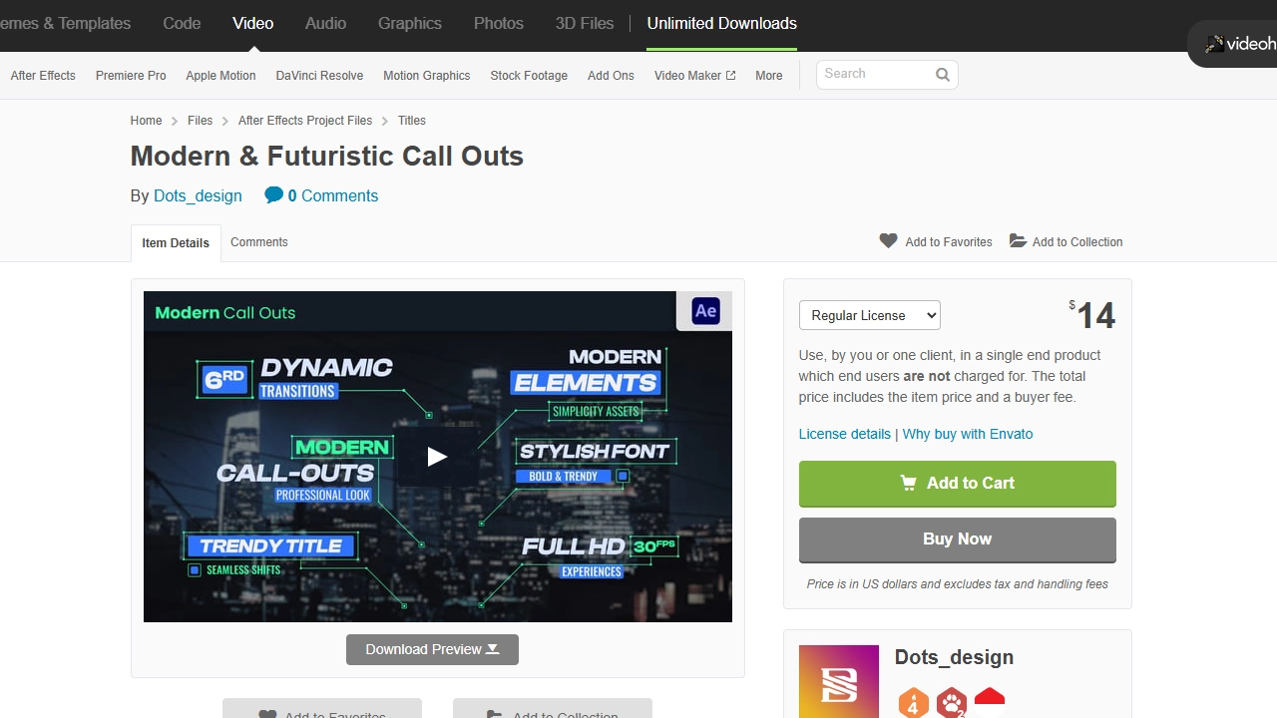Viewport: 1277px width, 718px height.
Task: Go to After Effects Project Files breadcrumb
Action: tap(305, 121)
